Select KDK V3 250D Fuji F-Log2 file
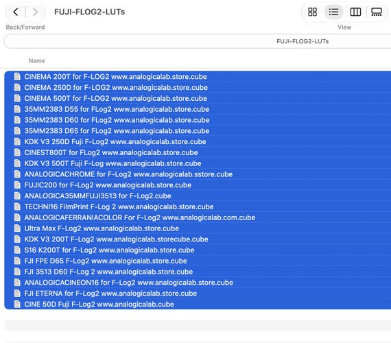The height and width of the screenshot is (343, 391). point(198,142)
